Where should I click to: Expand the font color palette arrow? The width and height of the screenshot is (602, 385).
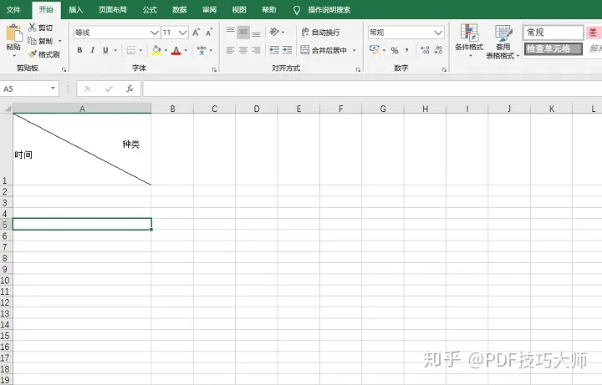186,50
